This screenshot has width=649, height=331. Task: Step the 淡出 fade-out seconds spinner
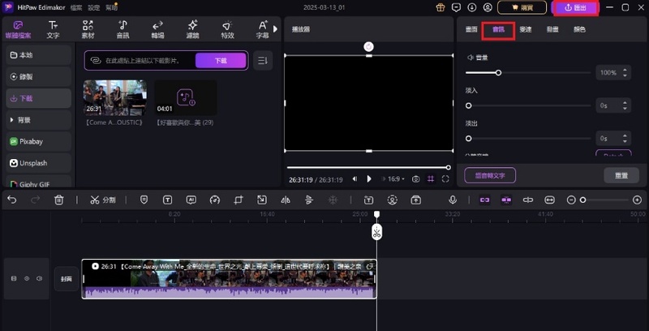[625, 138]
